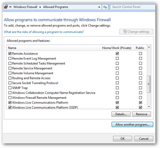Click the Remove button

pyautogui.click(x=141, y=114)
